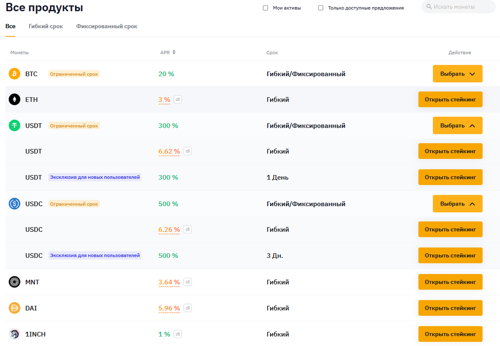
Task: Show APR chart icon beside 5.96 % DAI
Action: tap(188, 308)
